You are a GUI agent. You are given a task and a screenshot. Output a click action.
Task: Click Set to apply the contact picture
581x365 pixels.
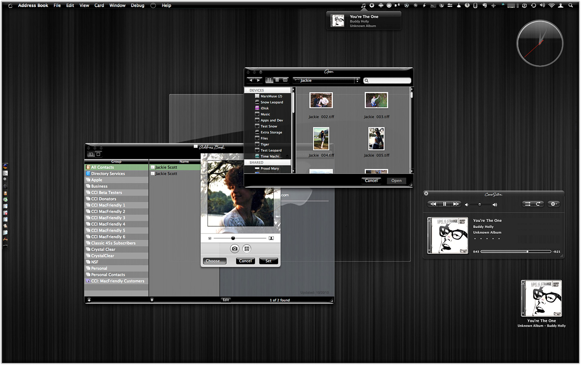tap(268, 261)
